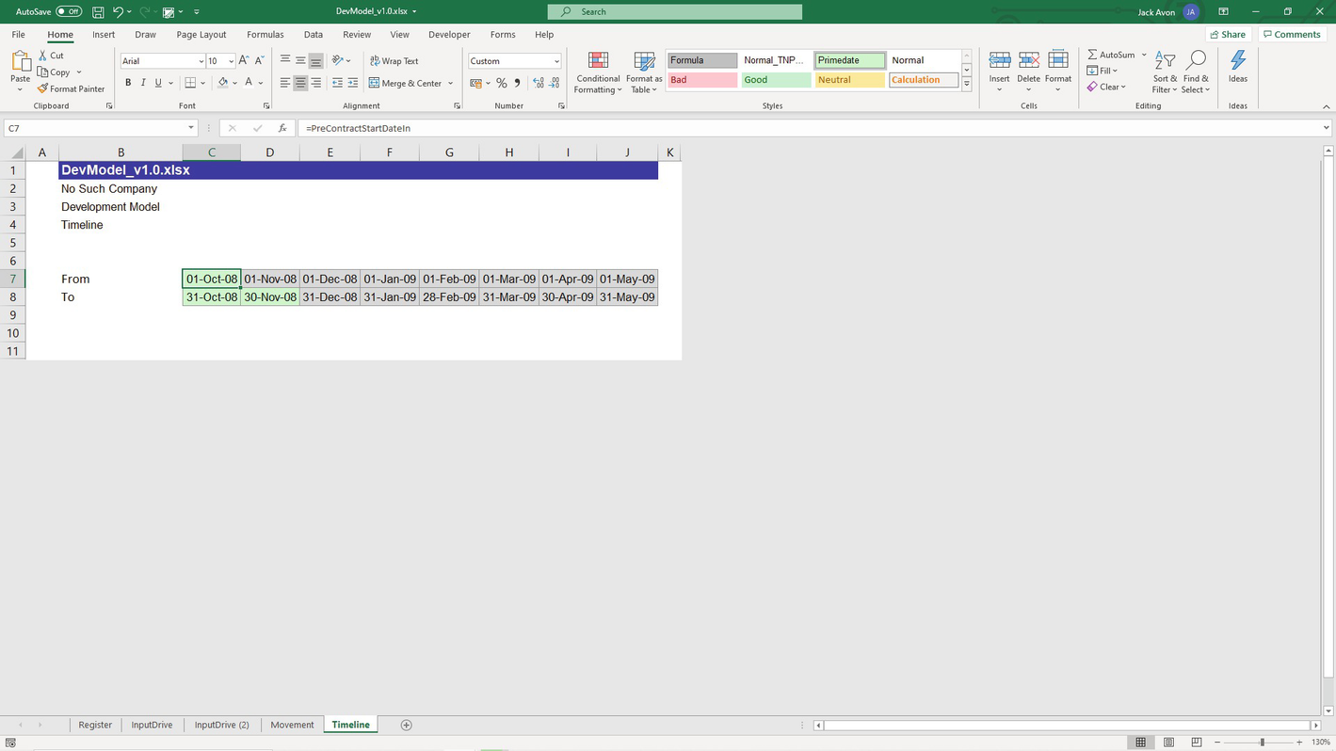Adjust the zoom slider in status bar
Screen dimensions: 1336x751
(x=1263, y=743)
